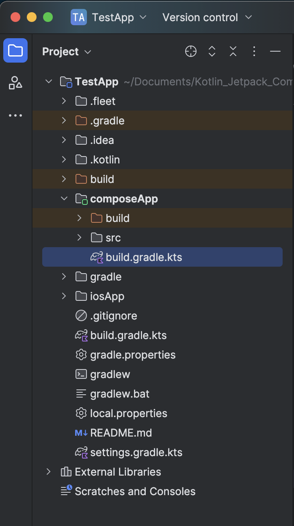
Task: Show more tool windows via ellipsis
Action: [15, 115]
